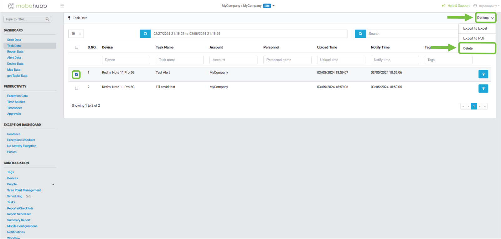Viewport: 501px width, 239px height.
Task: Open the Scan Data sidebar link
Action: (x=14, y=40)
